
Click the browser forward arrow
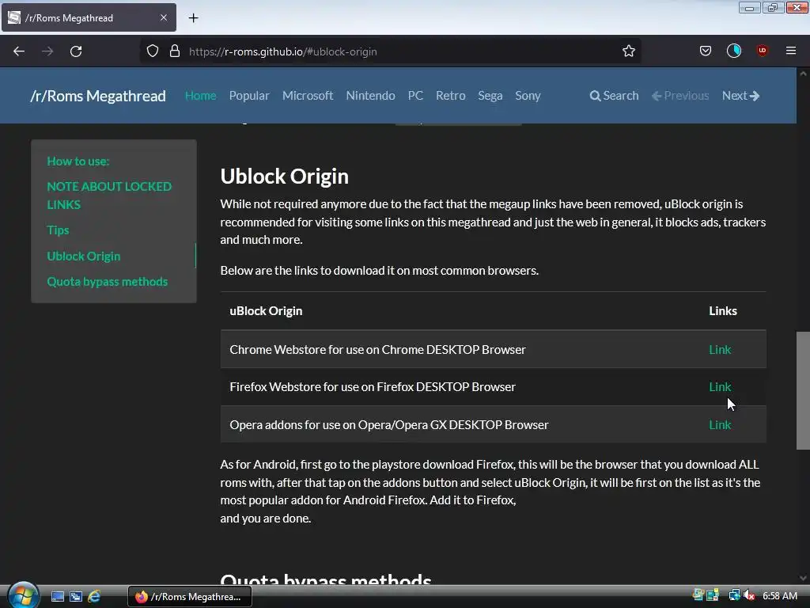pos(47,51)
